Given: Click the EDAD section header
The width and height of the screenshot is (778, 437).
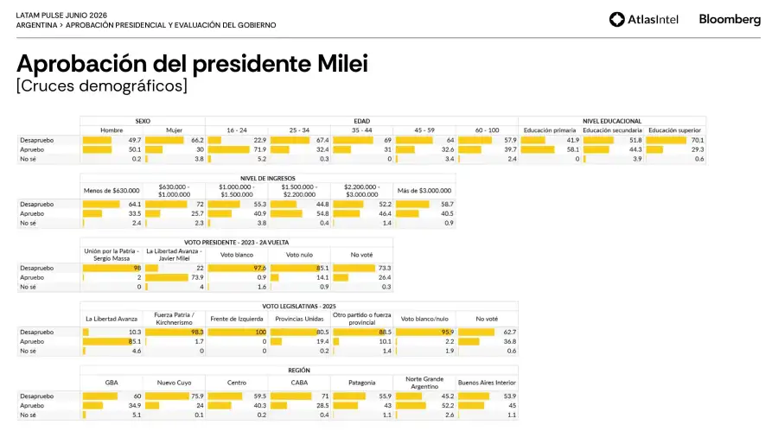Looking at the screenshot, I should click(361, 121).
